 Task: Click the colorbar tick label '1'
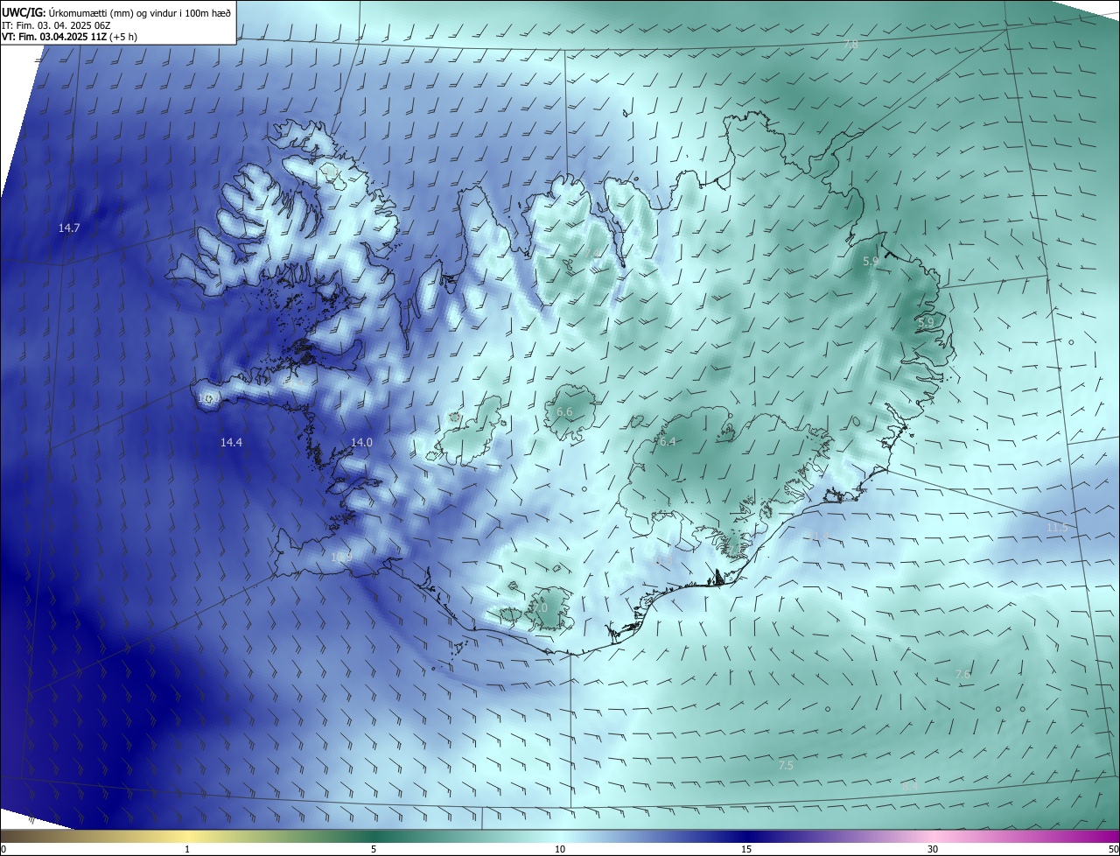[187, 850]
